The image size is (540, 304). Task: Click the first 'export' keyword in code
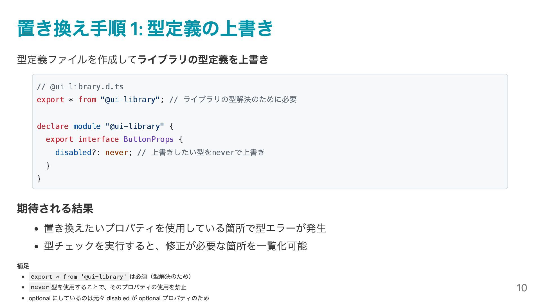(50, 100)
